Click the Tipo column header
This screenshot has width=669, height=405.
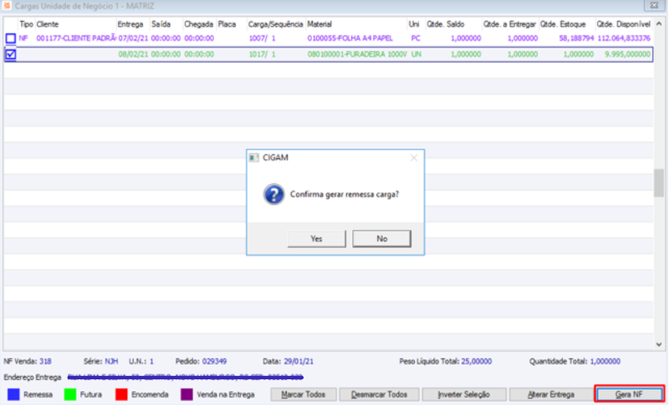tap(26, 24)
